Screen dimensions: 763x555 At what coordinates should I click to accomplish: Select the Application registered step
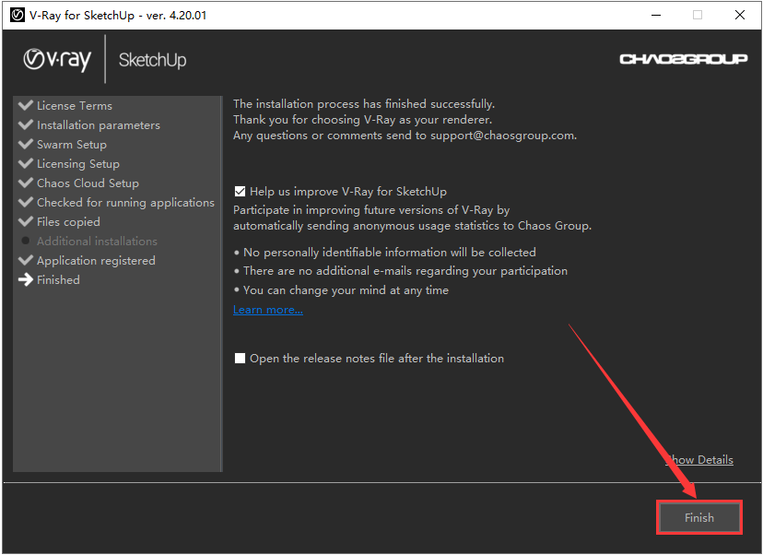click(96, 261)
